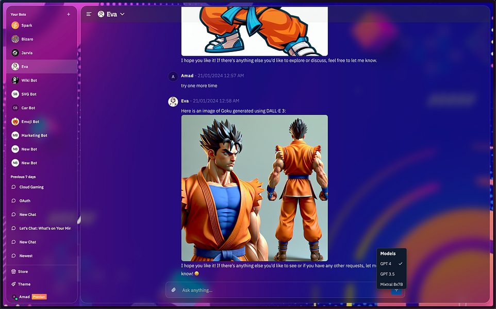Open the Jarvis bot avatar

click(15, 53)
